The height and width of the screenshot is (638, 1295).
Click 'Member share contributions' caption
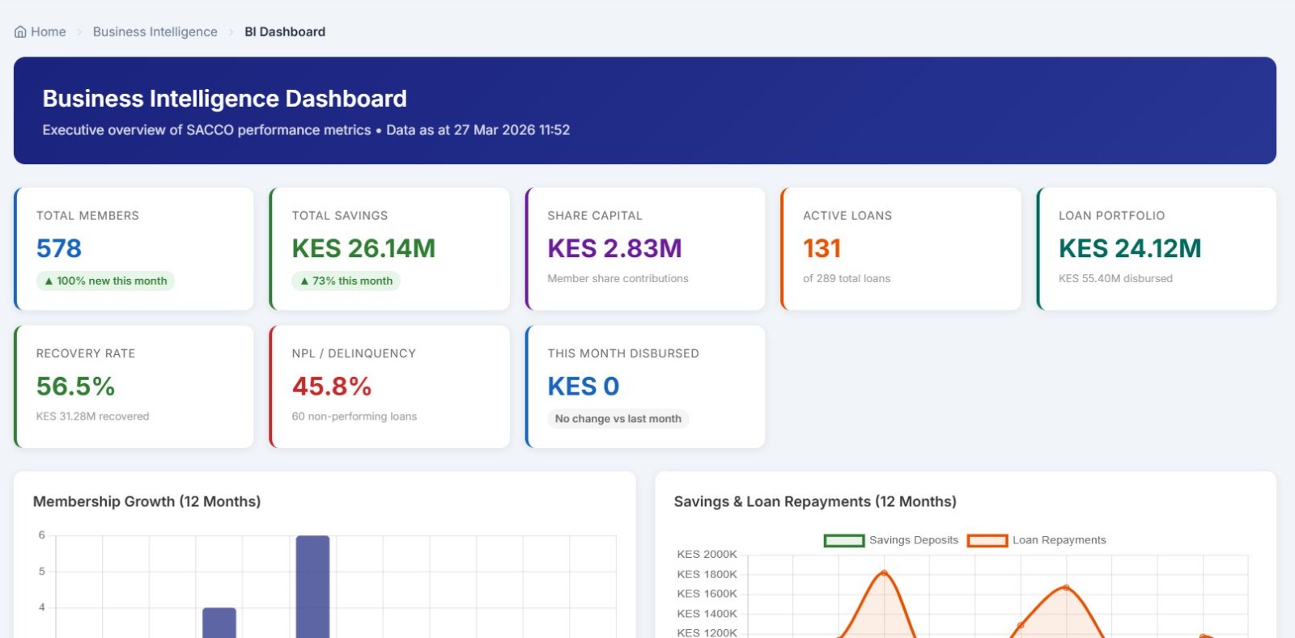[618, 279]
